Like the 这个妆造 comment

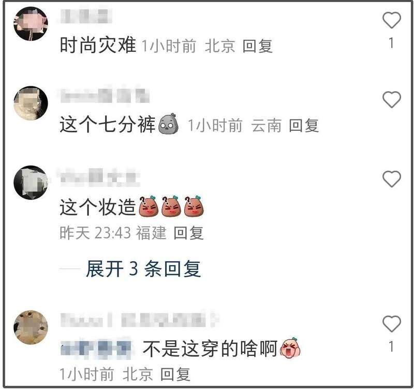tap(392, 178)
